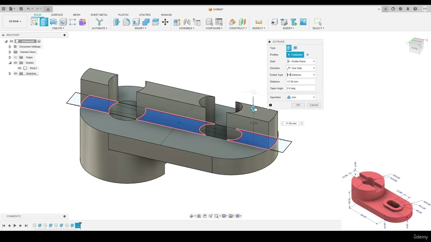This screenshot has width=431, height=242.
Task: Switch to the SURFACE tab
Action: tap(57, 15)
